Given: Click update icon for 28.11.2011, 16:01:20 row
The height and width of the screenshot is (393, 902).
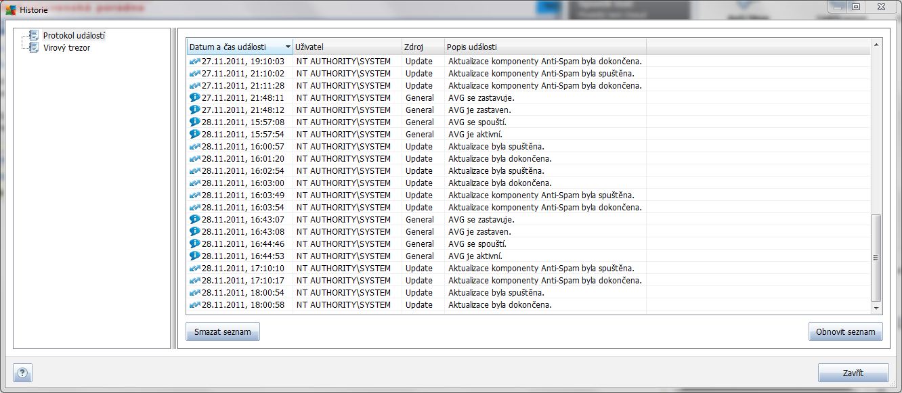Looking at the screenshot, I should tap(195, 158).
